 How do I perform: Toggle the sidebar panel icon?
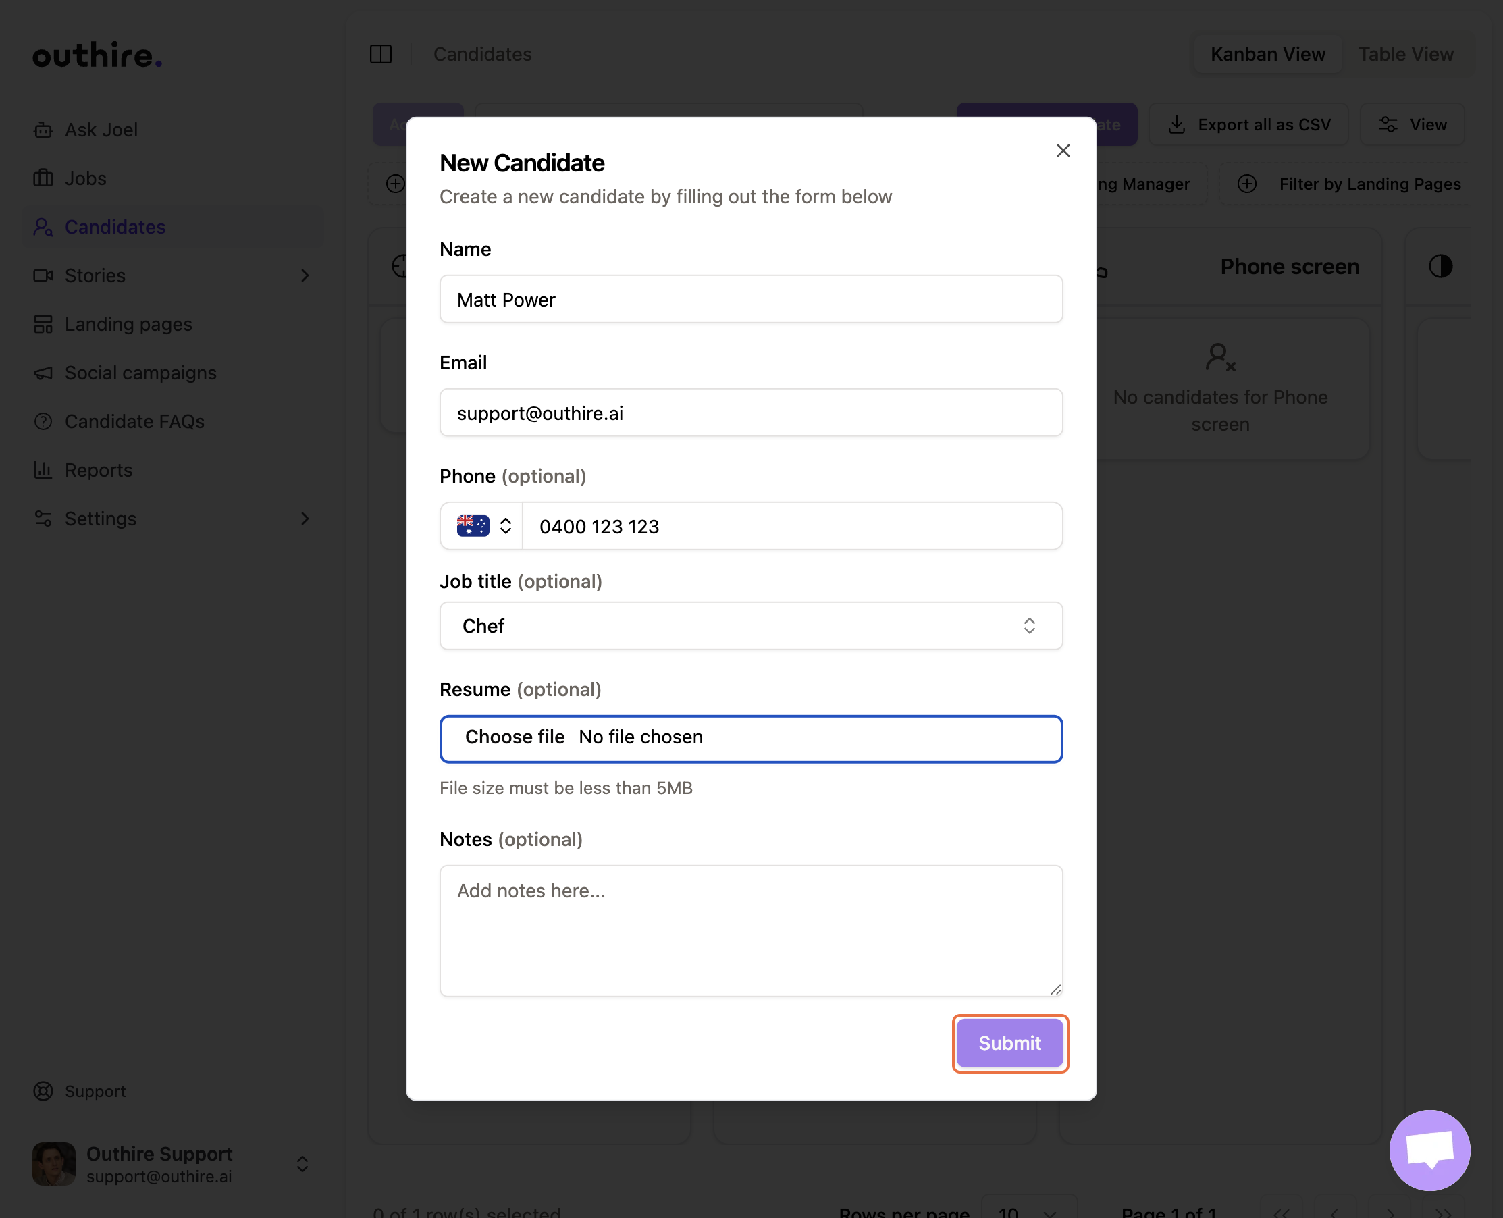380,54
